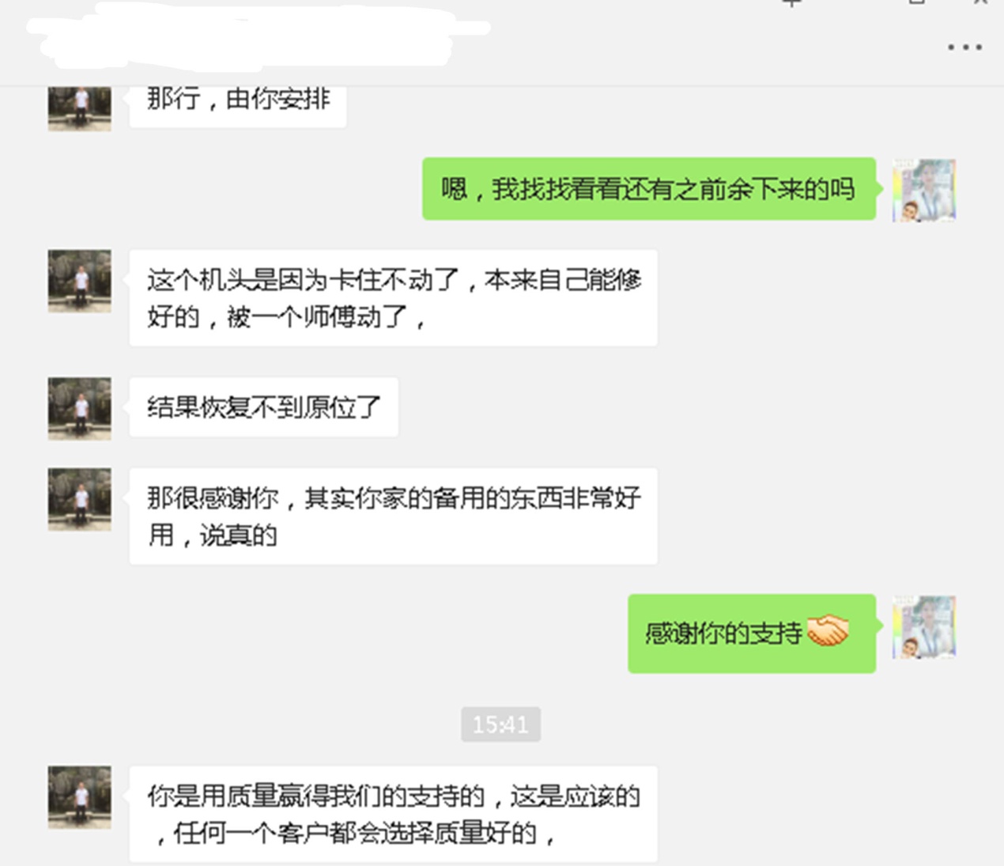Viewport: 1004px width, 866px height.
Task: Click the 15:41 timestamp label
Action: 500,724
